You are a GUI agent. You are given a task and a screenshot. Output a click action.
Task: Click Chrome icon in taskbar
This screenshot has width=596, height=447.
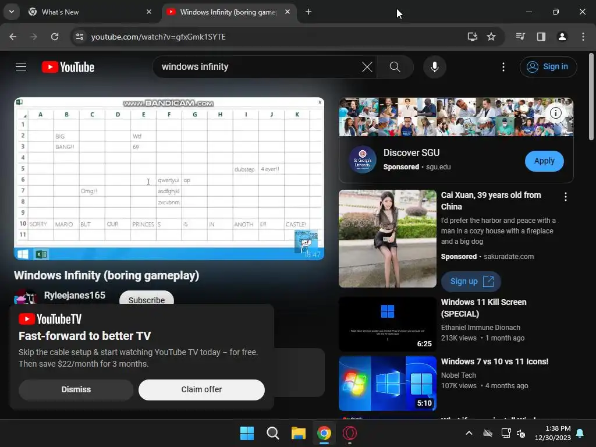tap(324, 433)
